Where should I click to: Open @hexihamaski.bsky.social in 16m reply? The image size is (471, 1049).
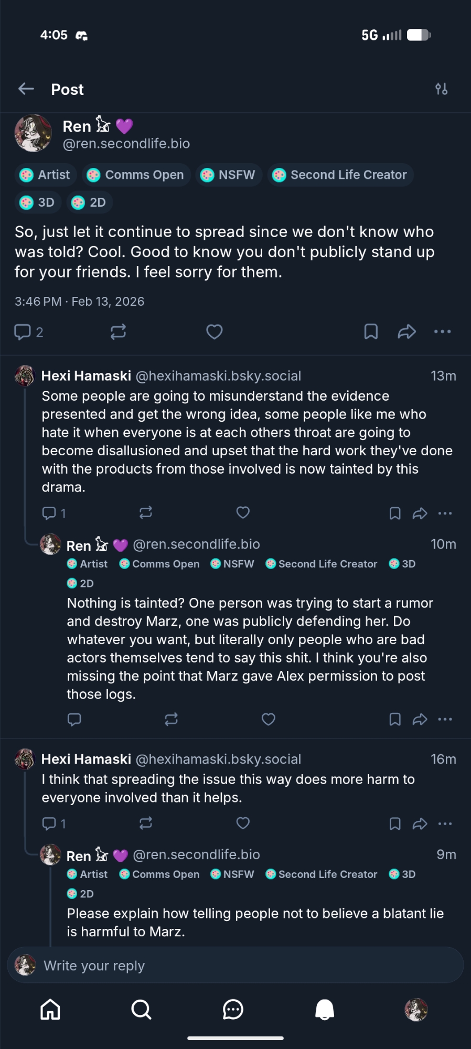(218, 759)
